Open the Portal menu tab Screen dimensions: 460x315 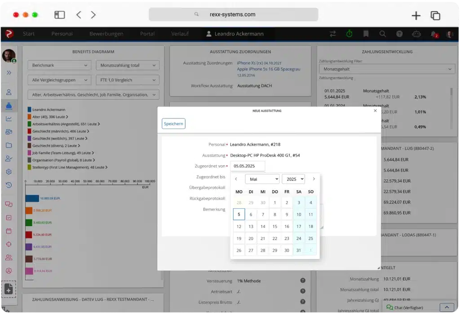click(147, 34)
